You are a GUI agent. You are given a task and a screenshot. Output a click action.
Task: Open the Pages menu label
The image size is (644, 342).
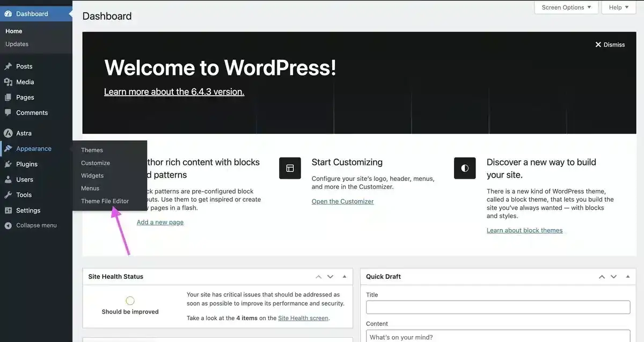click(x=25, y=97)
